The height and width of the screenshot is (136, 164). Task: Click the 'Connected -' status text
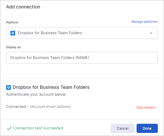point(17,107)
